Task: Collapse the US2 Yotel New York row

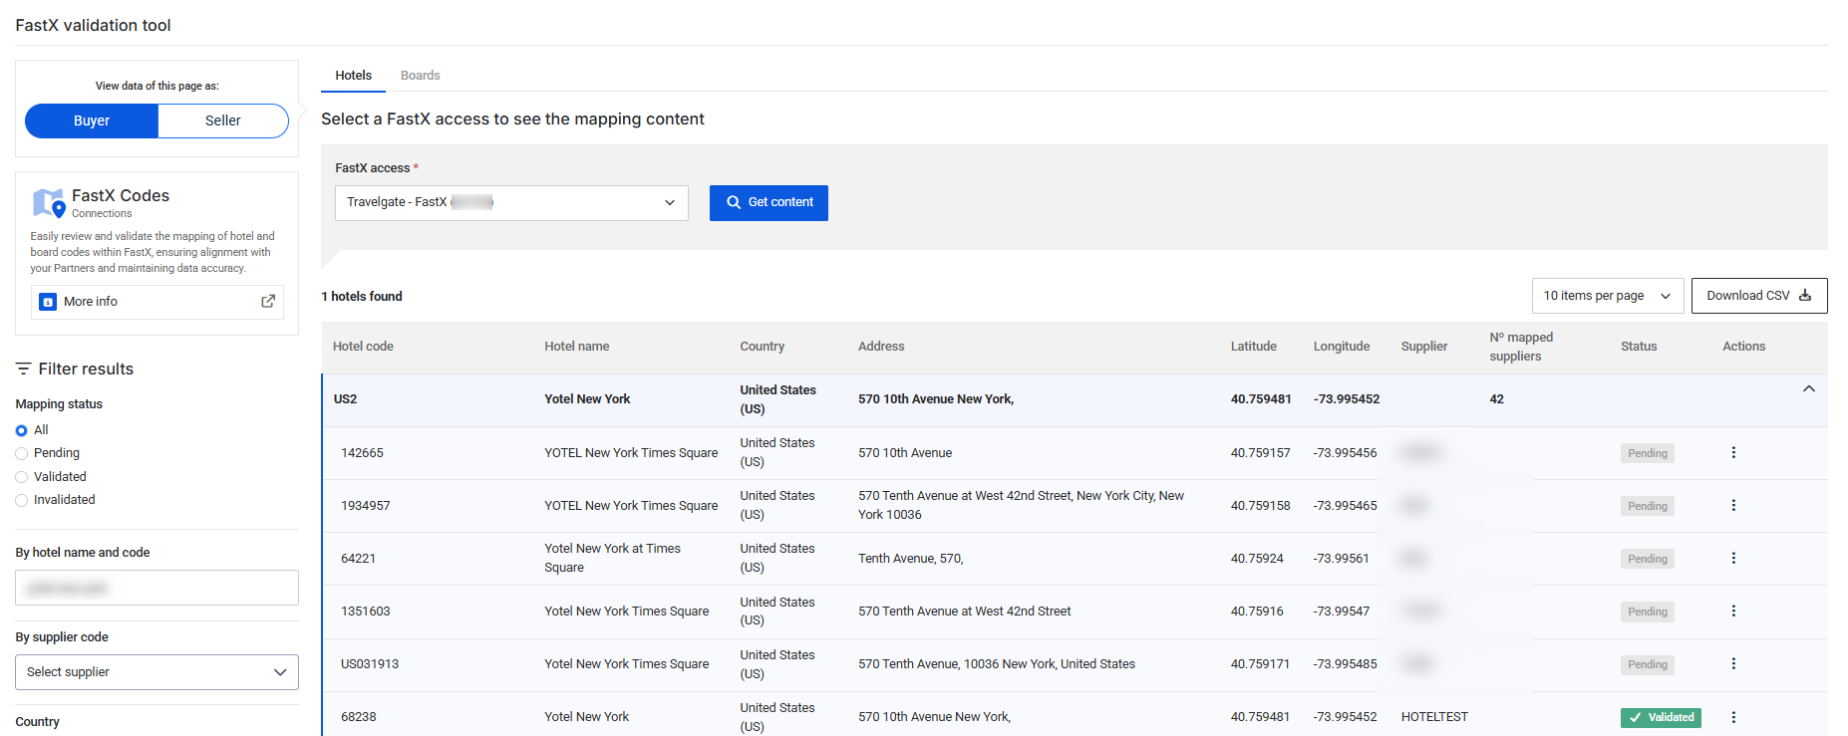Action: pos(1808,389)
